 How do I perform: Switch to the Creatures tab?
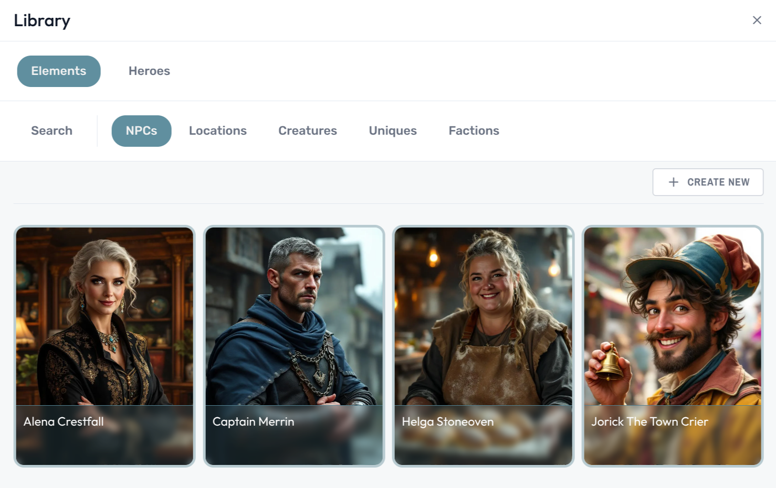pos(307,131)
